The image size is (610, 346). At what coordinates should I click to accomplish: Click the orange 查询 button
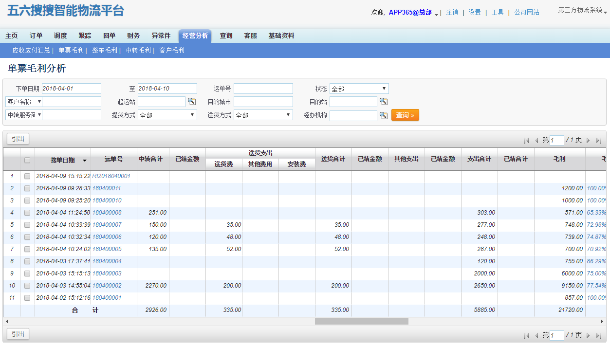[405, 115]
